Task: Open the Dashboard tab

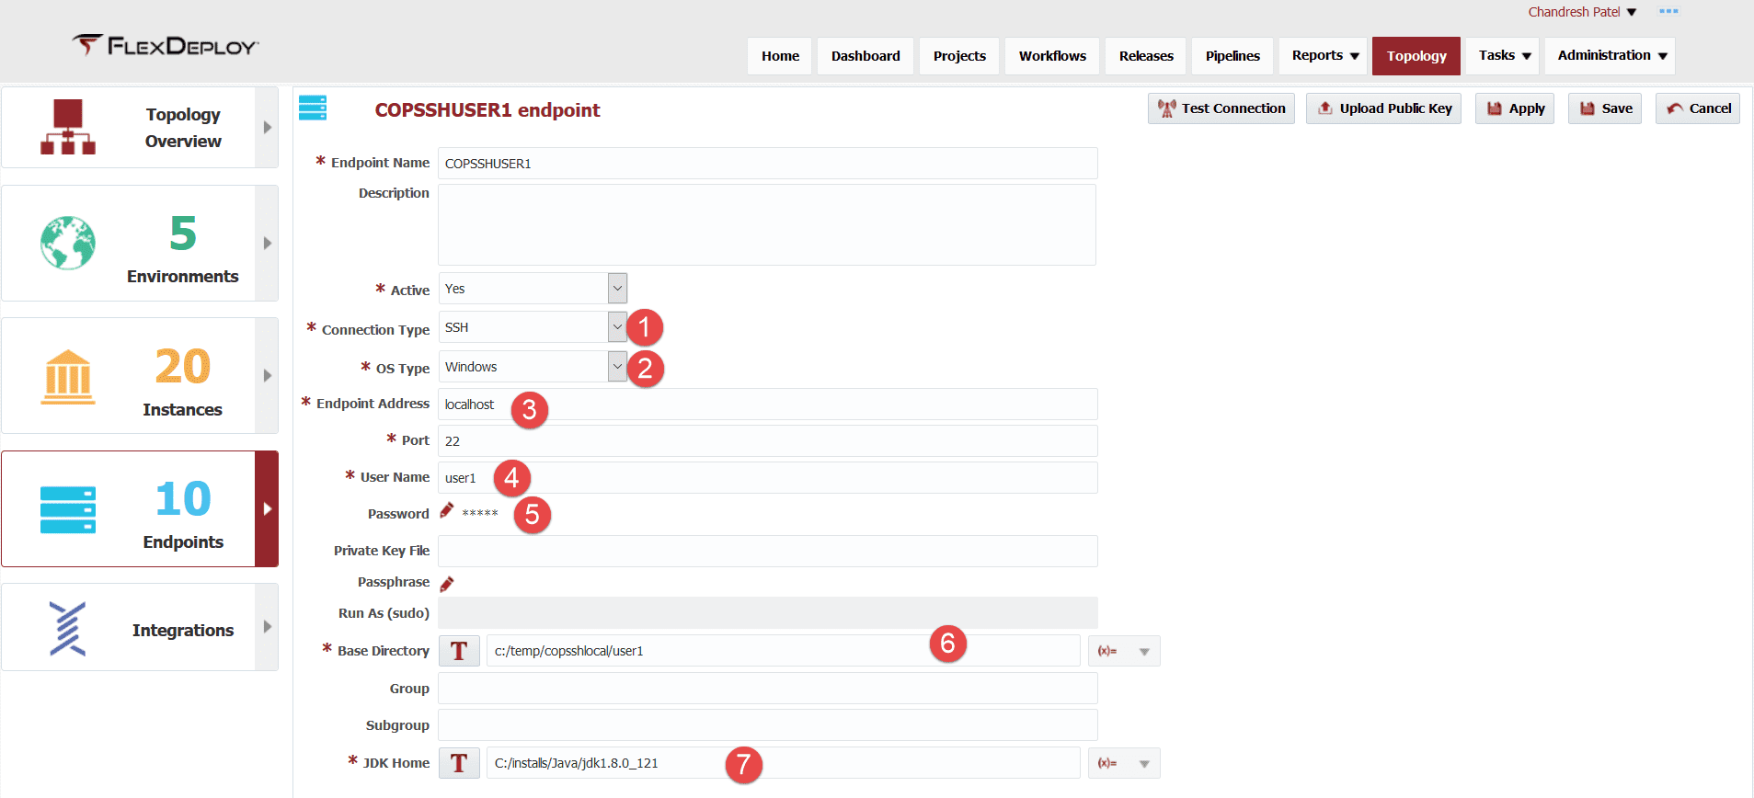Action: click(x=866, y=56)
